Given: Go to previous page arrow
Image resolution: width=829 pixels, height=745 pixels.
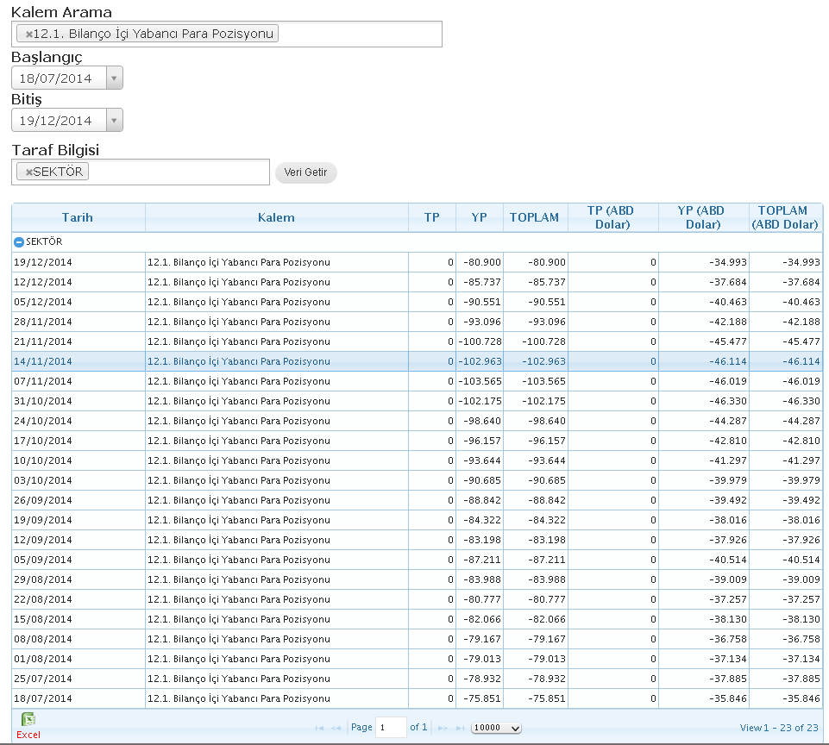Looking at the screenshot, I should 336,728.
